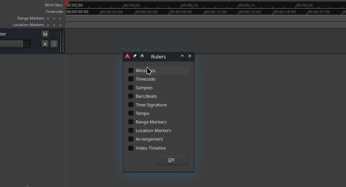
Task: Add a location marker with plus
Action: (54, 25)
